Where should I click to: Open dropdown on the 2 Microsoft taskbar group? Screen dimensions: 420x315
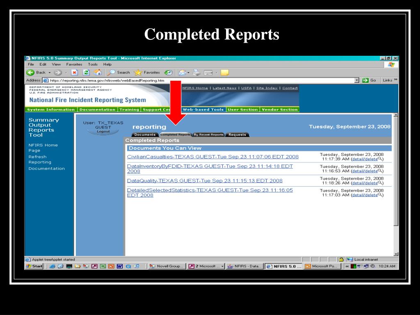(222, 266)
